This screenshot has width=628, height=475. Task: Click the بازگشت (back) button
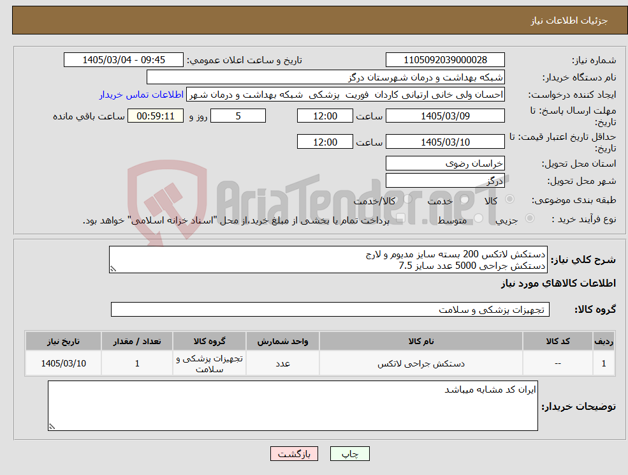coord(295,454)
